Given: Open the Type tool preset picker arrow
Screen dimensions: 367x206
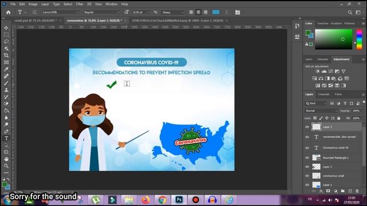Looking at the screenshot, I should pyautogui.click(x=25, y=13).
